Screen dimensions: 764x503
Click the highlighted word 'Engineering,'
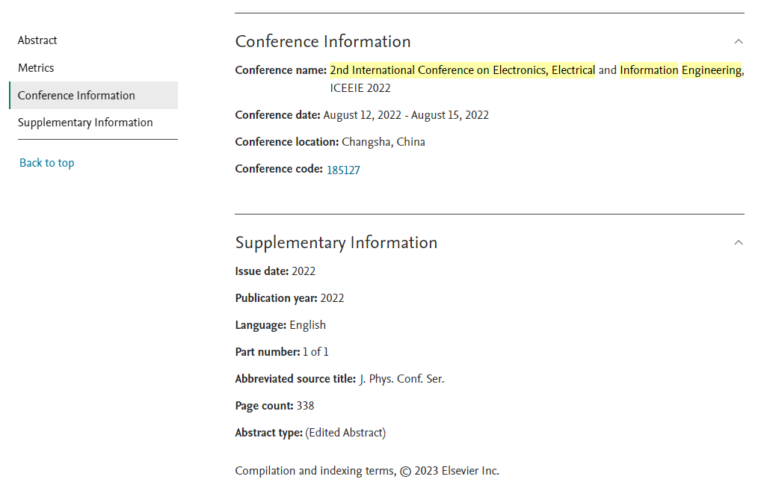pyautogui.click(x=712, y=70)
